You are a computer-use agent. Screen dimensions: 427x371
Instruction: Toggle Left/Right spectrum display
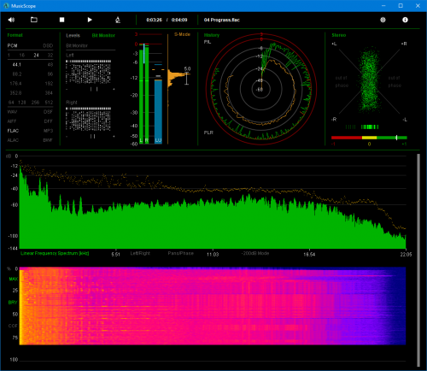point(140,253)
